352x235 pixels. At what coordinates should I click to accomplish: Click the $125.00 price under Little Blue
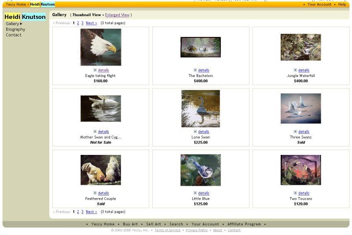[201, 204]
